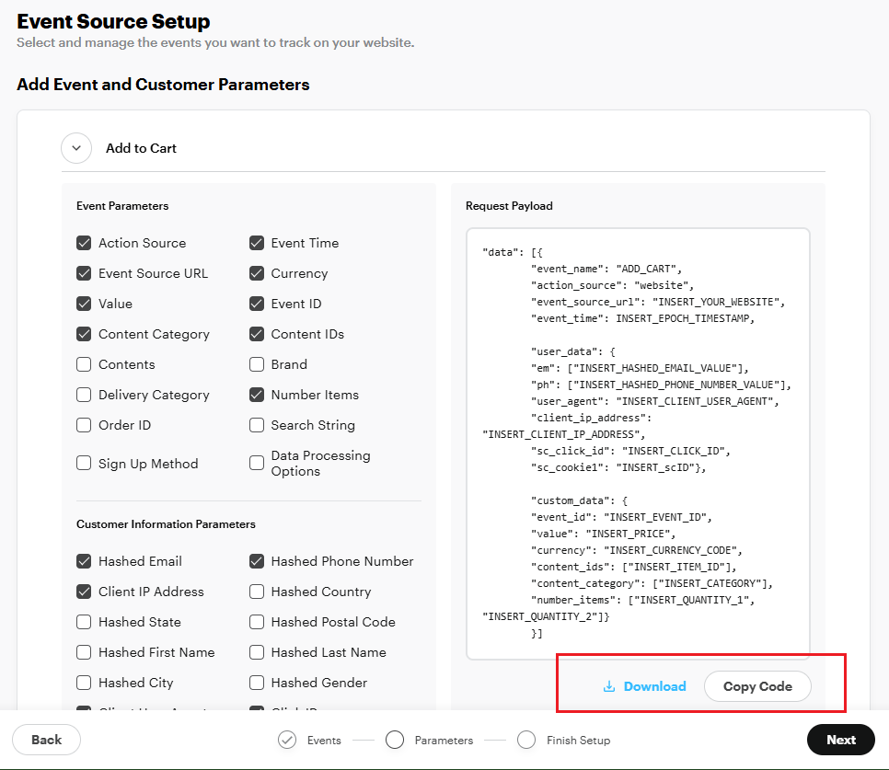Click the Copy Code button
The width and height of the screenshot is (889, 770).
(x=757, y=686)
